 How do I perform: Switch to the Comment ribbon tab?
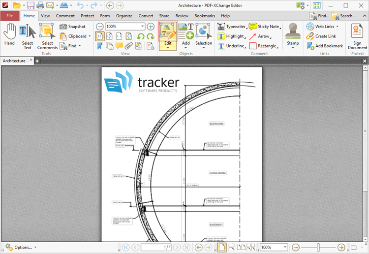coord(65,16)
